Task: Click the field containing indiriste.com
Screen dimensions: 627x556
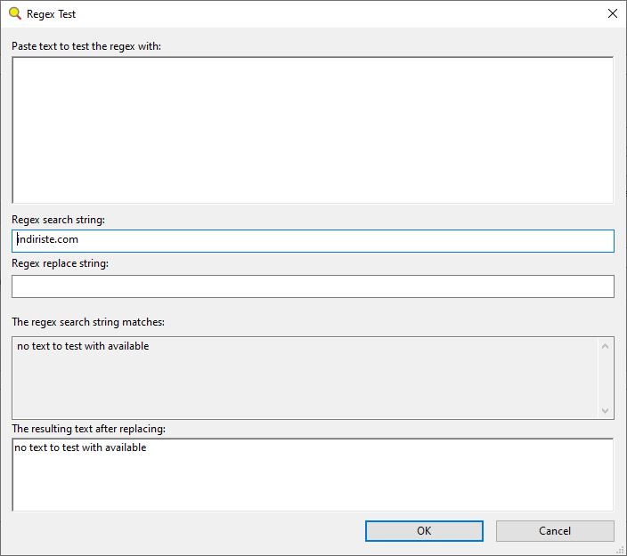Action: coord(313,240)
